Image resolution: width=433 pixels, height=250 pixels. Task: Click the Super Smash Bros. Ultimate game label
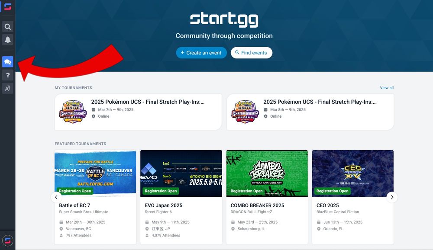click(x=84, y=212)
